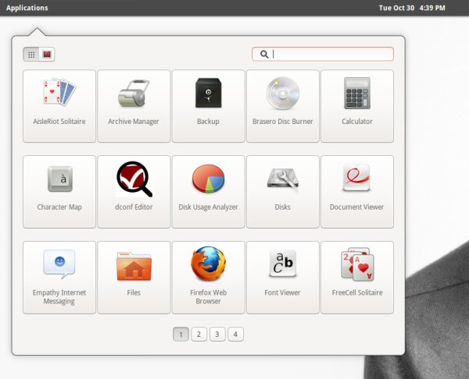
Task: Launch Firefox Web Browser
Action: click(208, 278)
